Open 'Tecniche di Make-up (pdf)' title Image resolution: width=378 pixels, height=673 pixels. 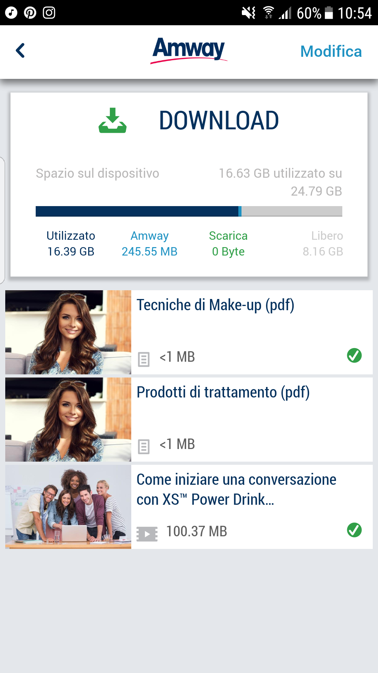215,305
